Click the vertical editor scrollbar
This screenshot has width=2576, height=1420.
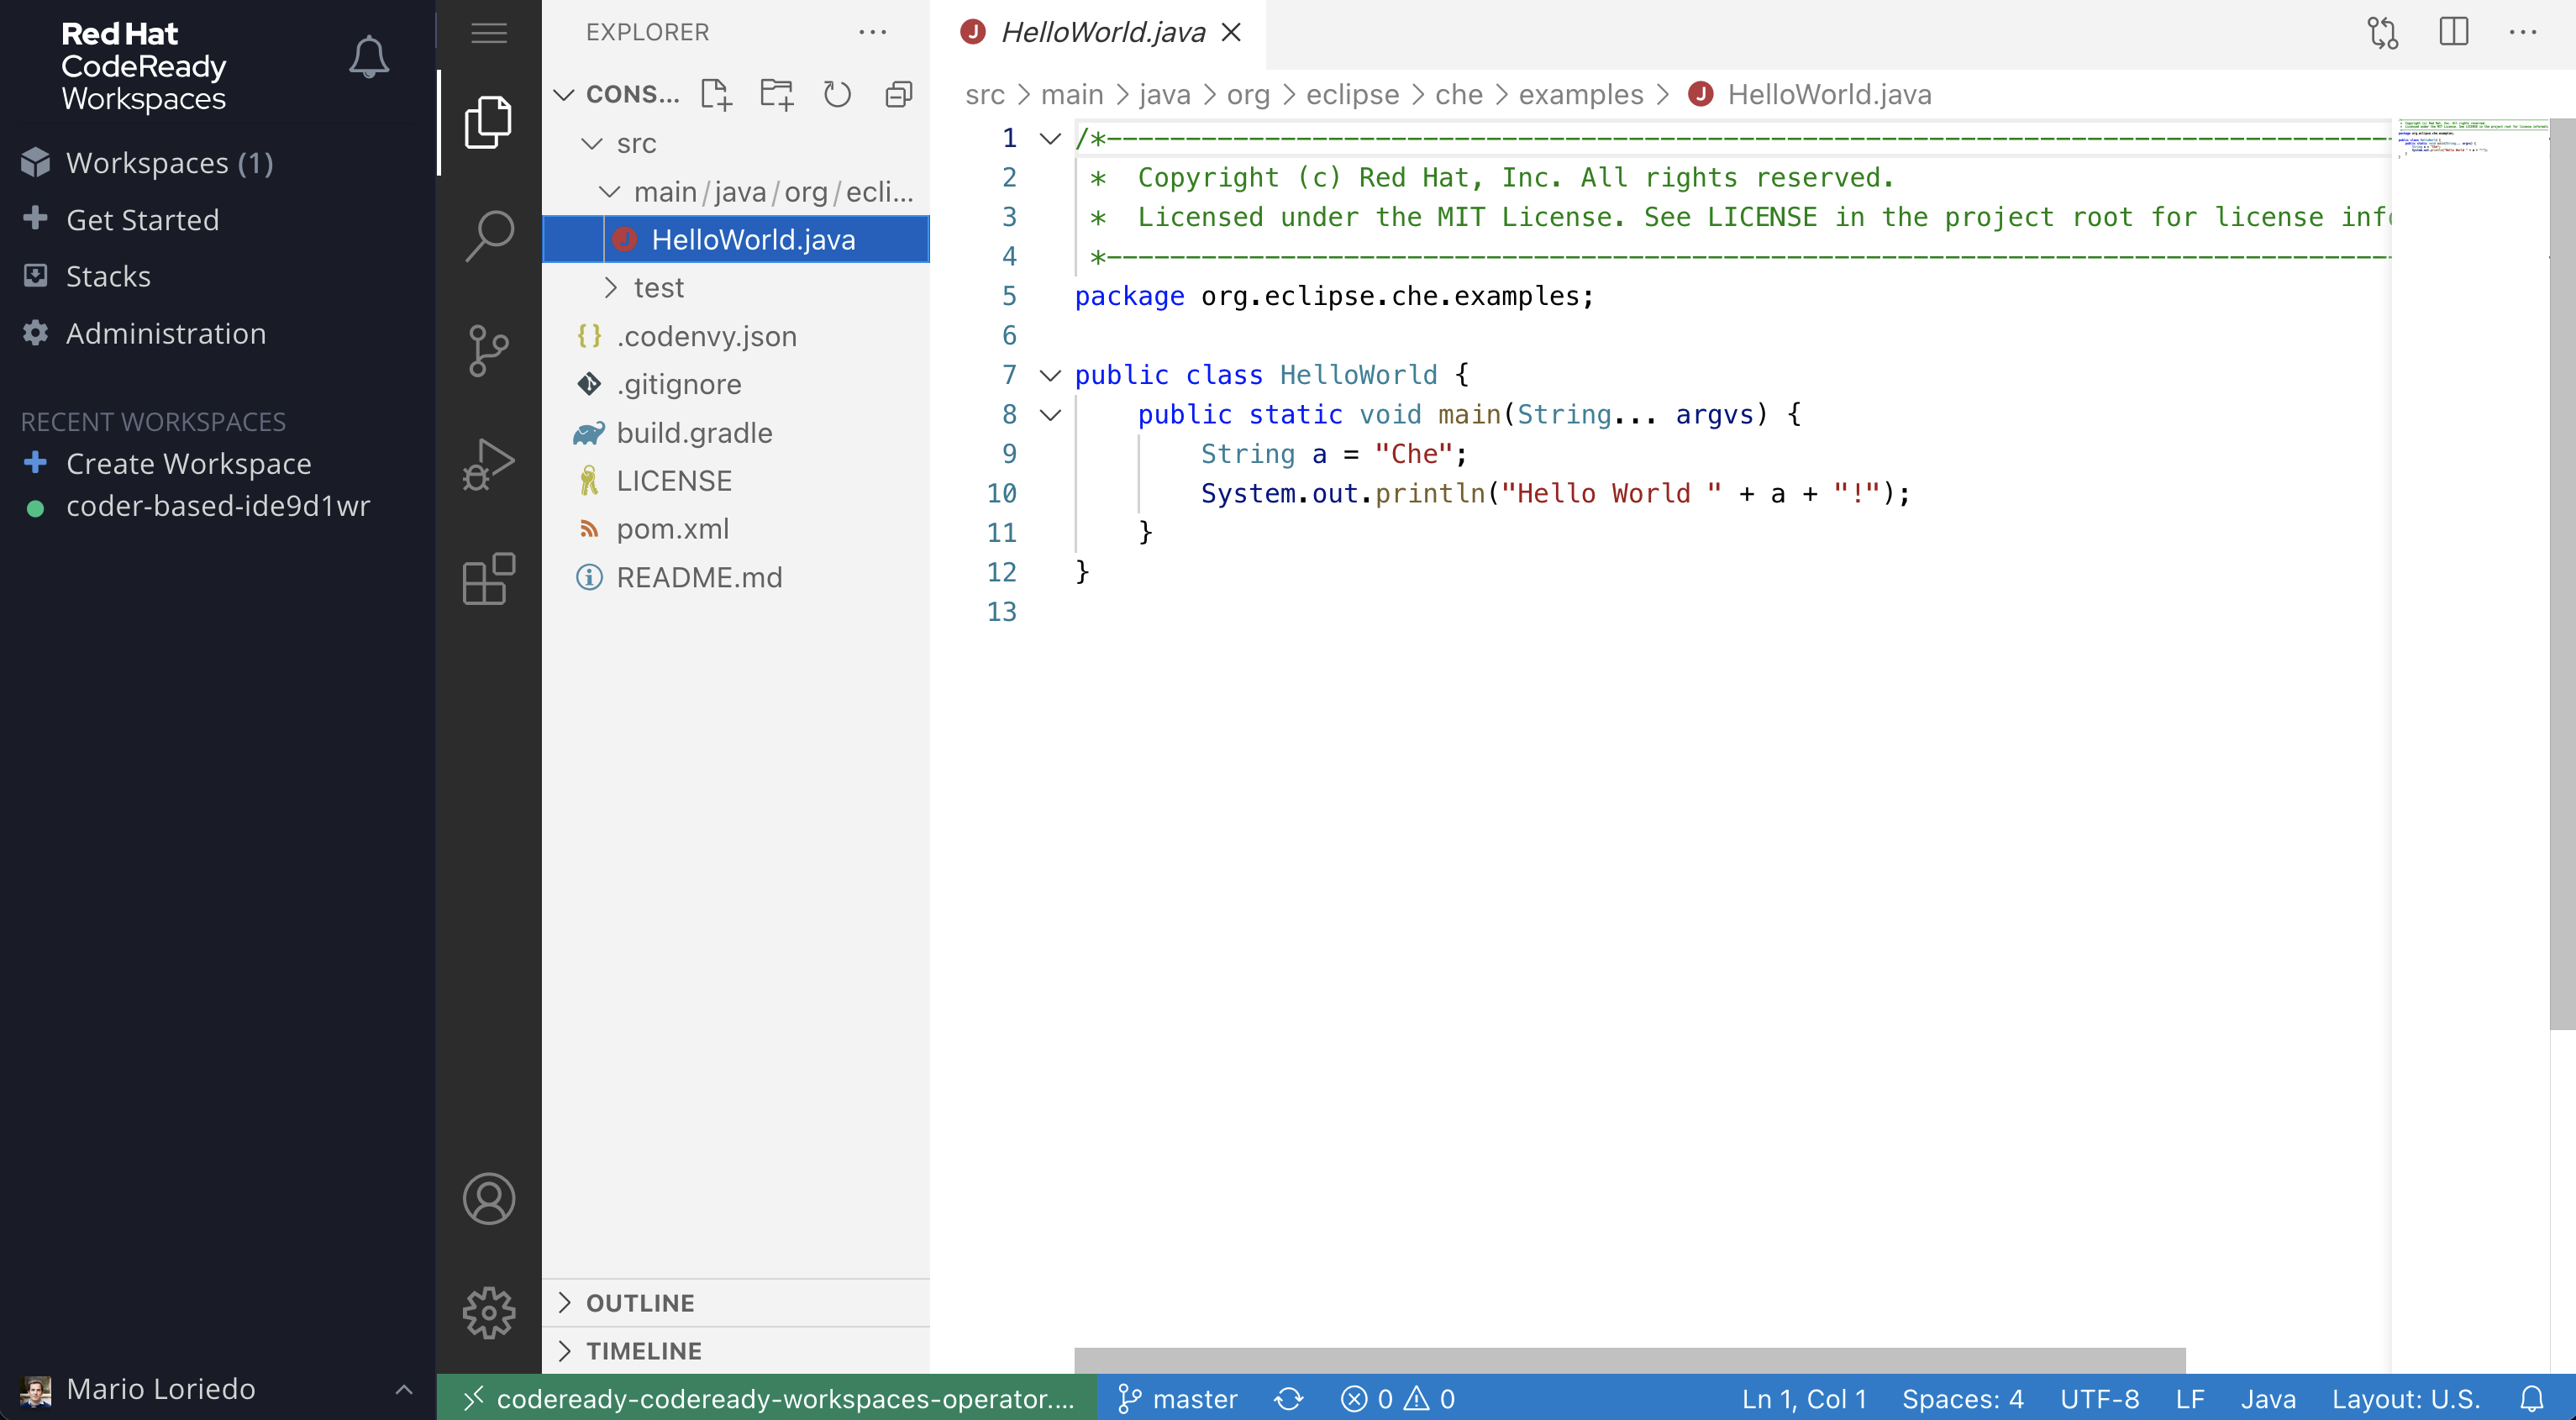coord(2562,574)
